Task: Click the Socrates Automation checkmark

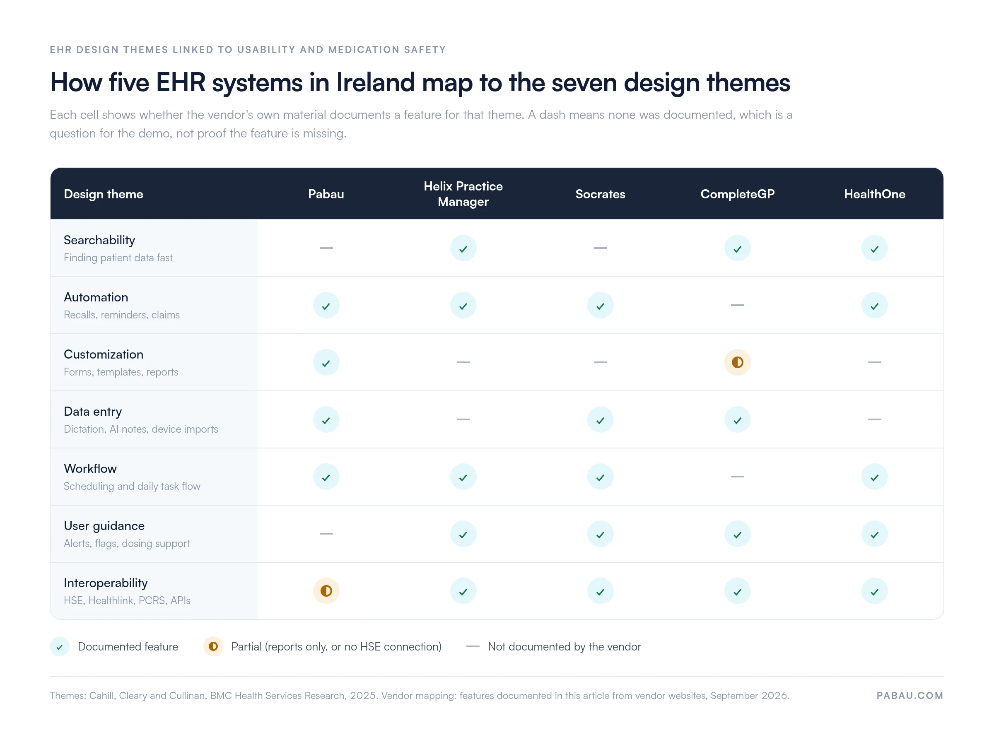Action: pyautogui.click(x=600, y=306)
